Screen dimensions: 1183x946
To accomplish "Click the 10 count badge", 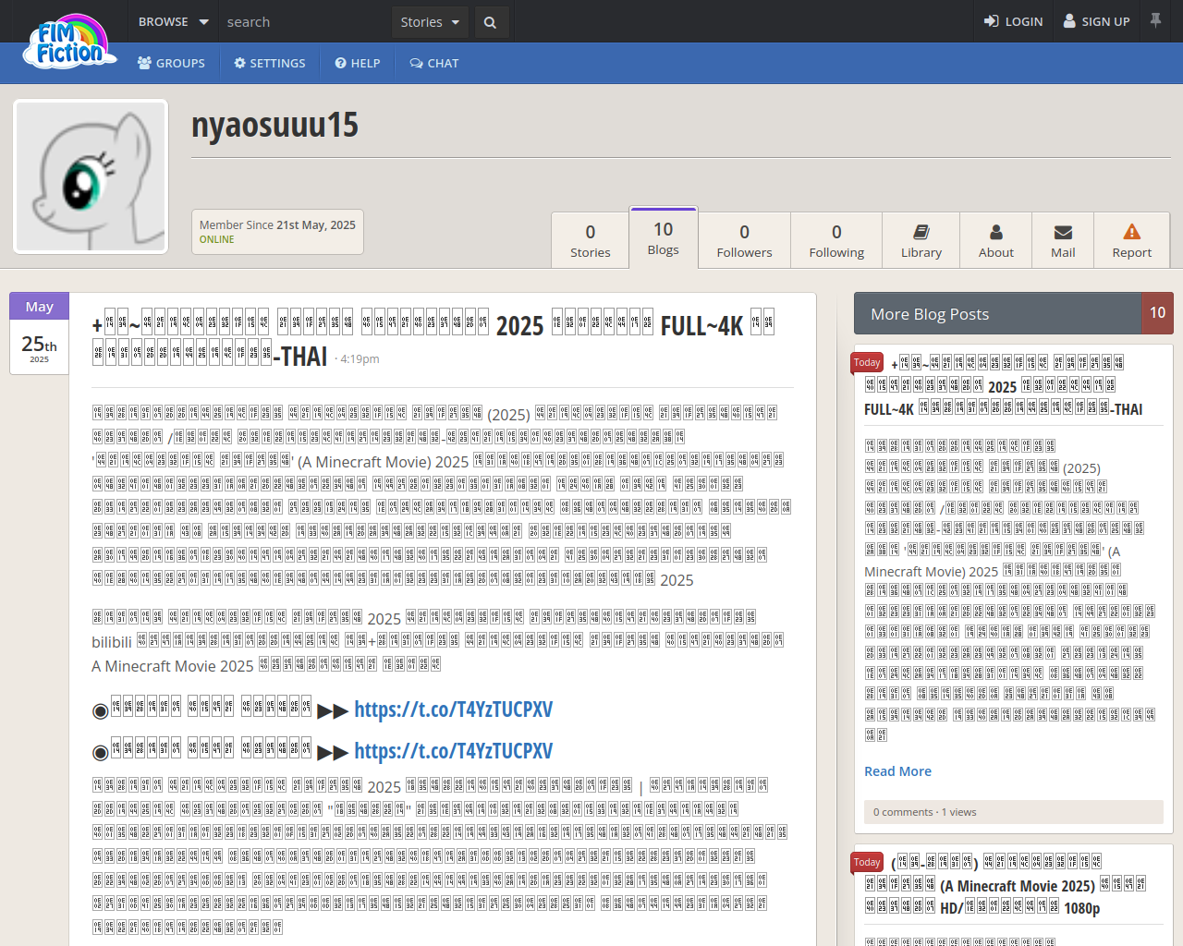I will pos(1158,313).
